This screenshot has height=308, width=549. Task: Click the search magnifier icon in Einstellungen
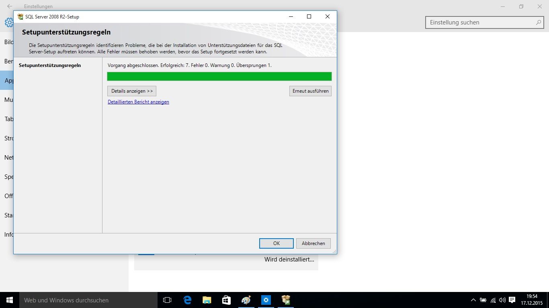pos(539,22)
